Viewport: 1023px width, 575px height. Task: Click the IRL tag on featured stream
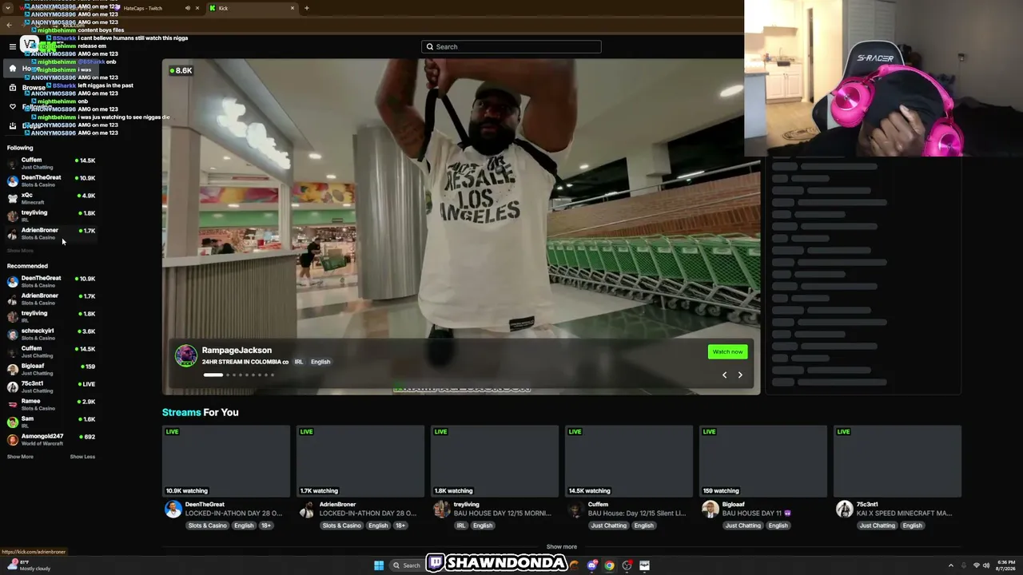point(299,362)
